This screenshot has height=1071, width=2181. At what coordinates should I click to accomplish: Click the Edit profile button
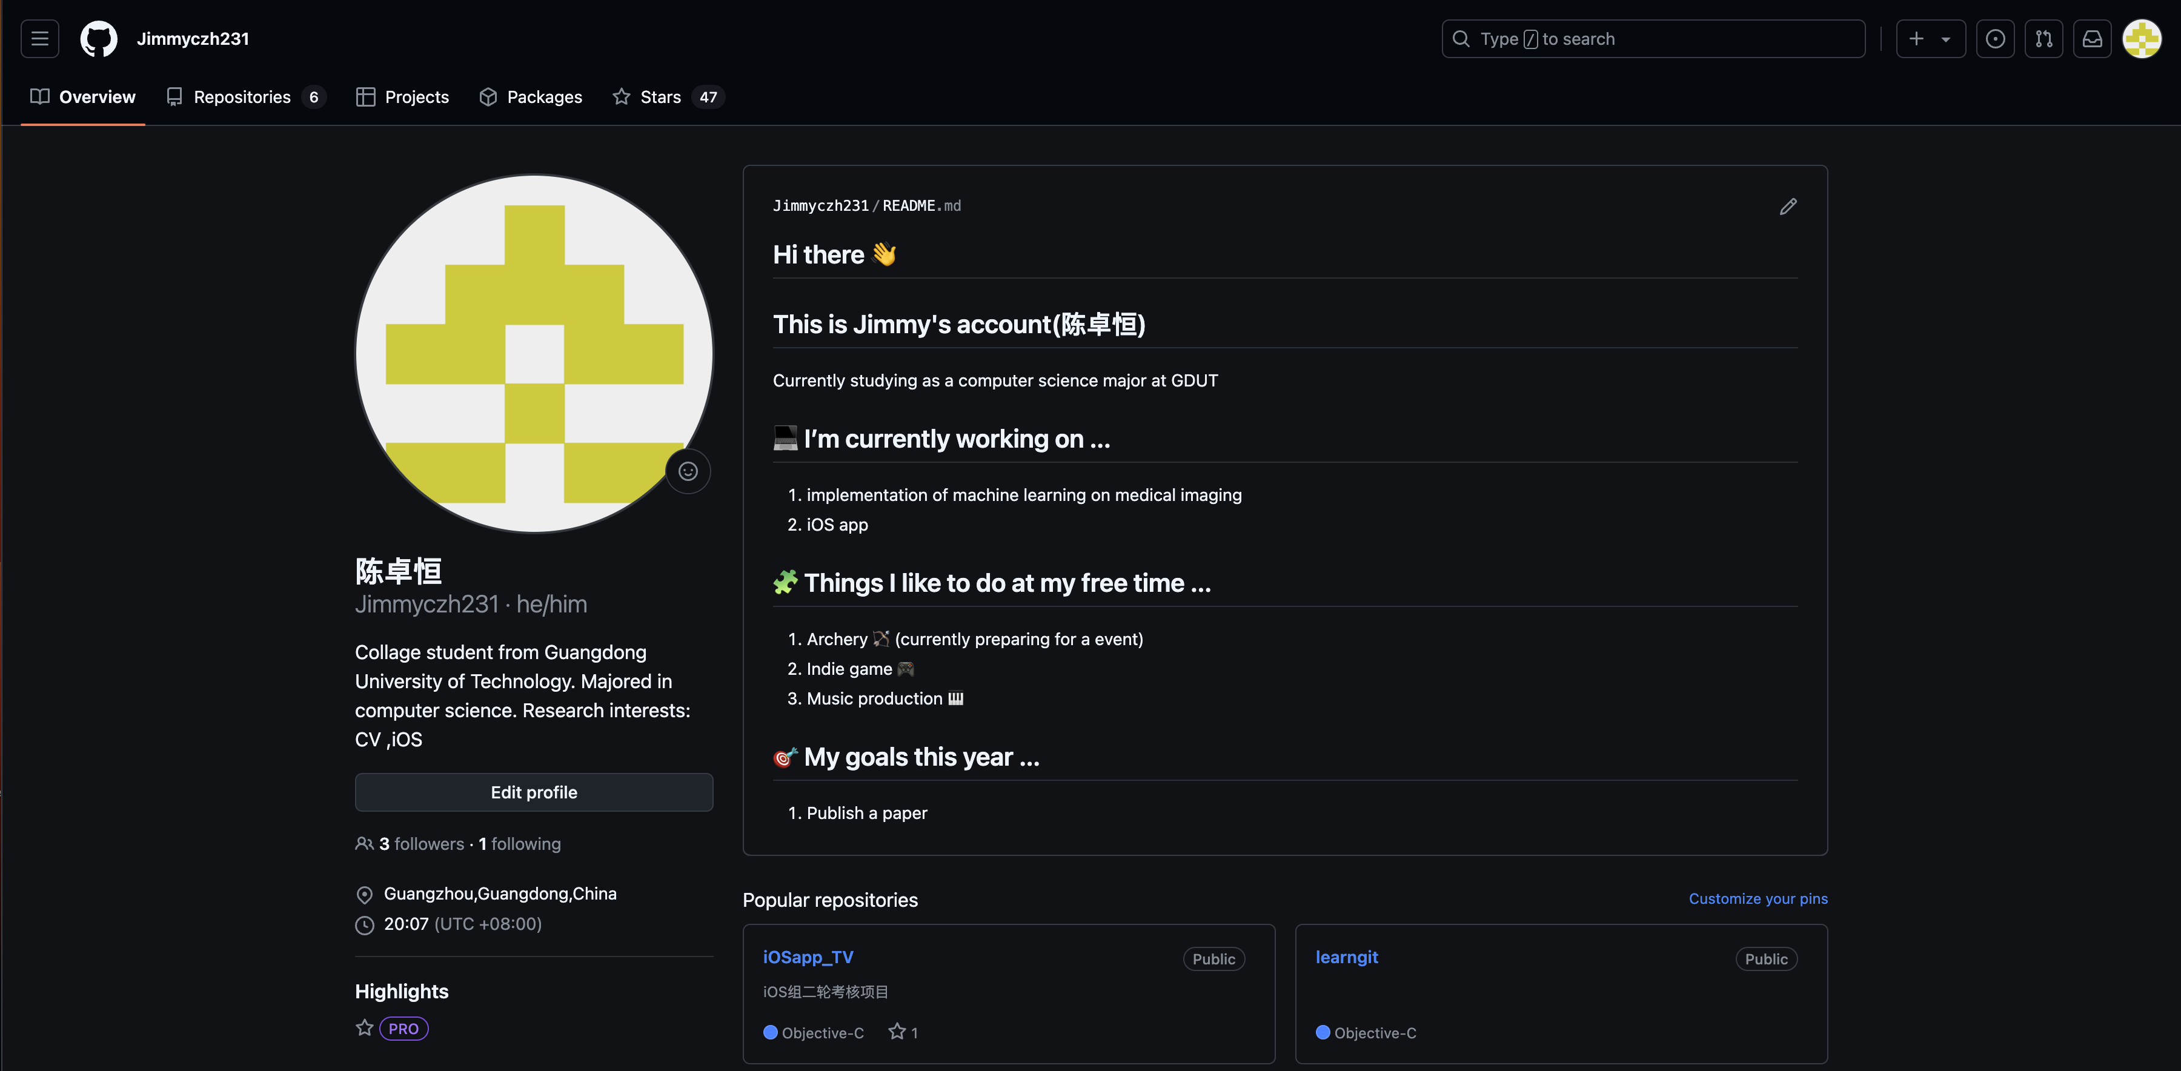coord(533,792)
